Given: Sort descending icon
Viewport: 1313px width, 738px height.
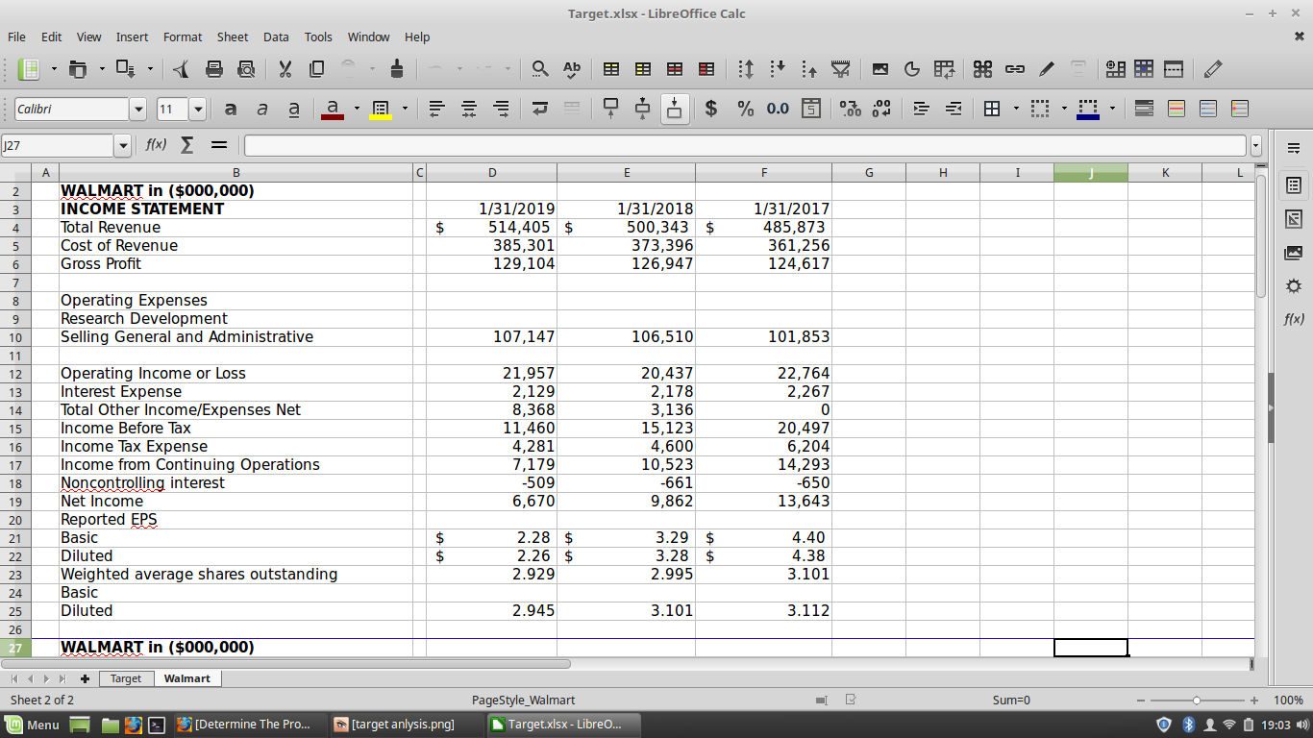Looking at the screenshot, I should [x=809, y=69].
